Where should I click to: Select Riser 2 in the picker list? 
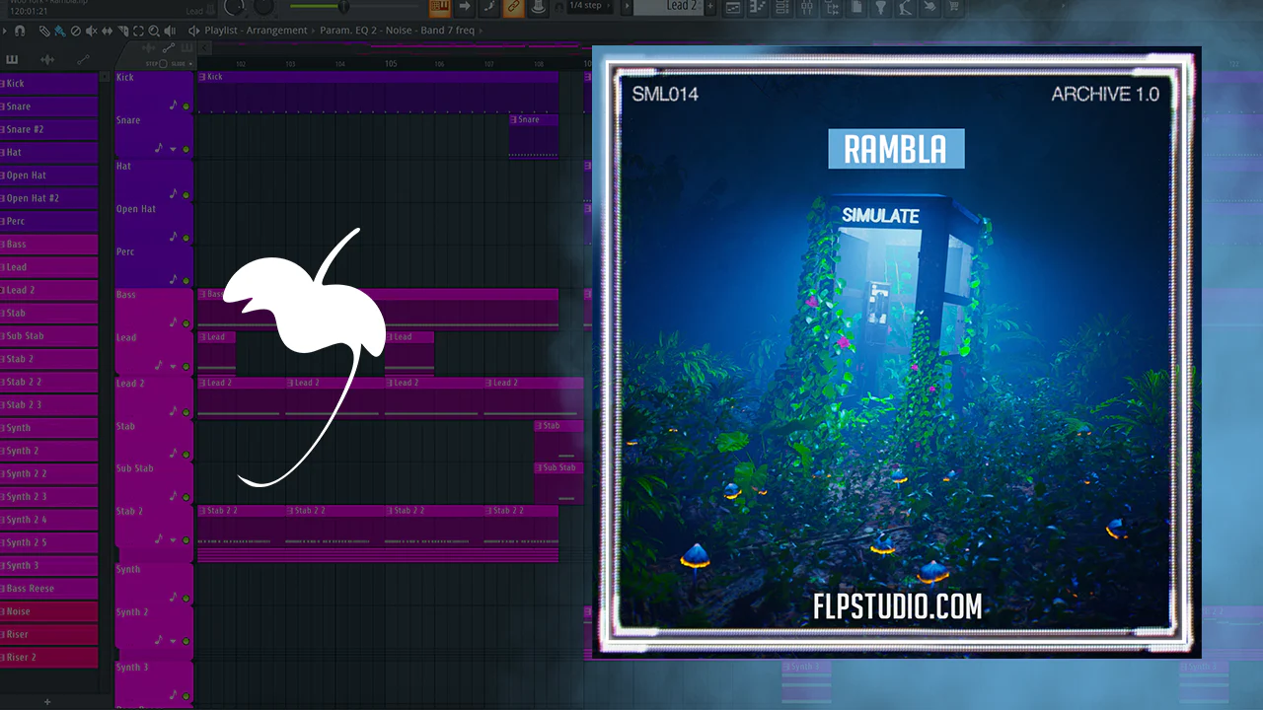click(49, 658)
